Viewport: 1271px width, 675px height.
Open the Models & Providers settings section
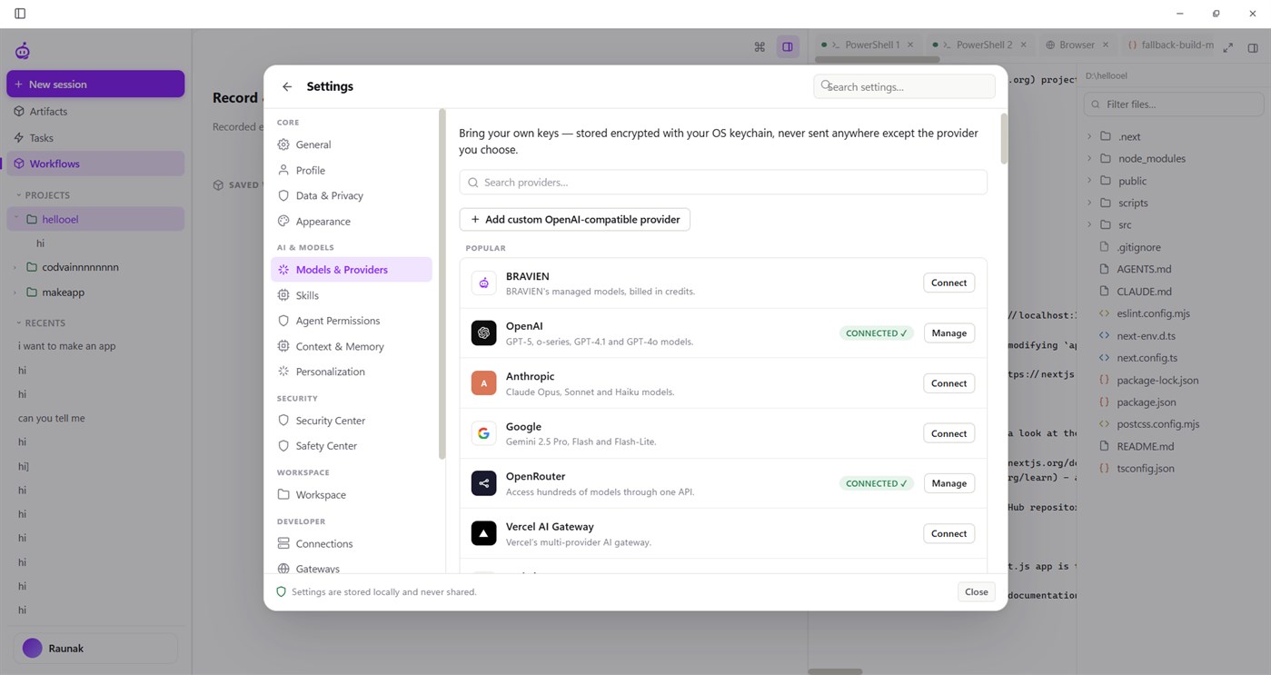[x=352, y=270]
